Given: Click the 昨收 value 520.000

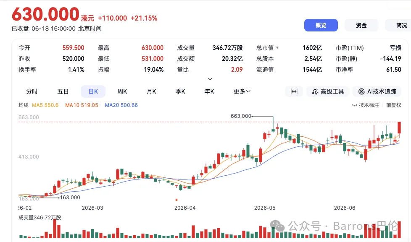Looking at the screenshot, I should click(74, 59).
